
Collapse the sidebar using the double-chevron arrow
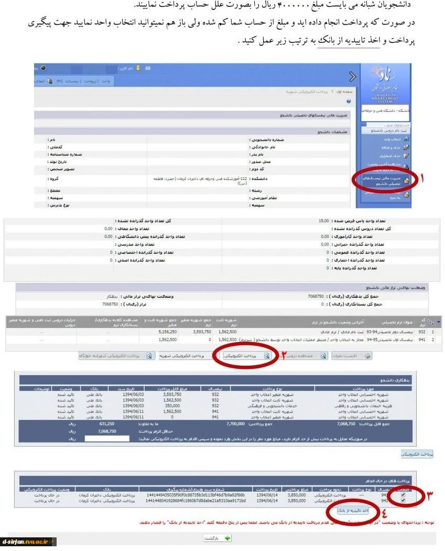coord(352,77)
